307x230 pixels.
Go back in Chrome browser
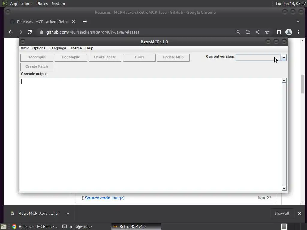10,32
